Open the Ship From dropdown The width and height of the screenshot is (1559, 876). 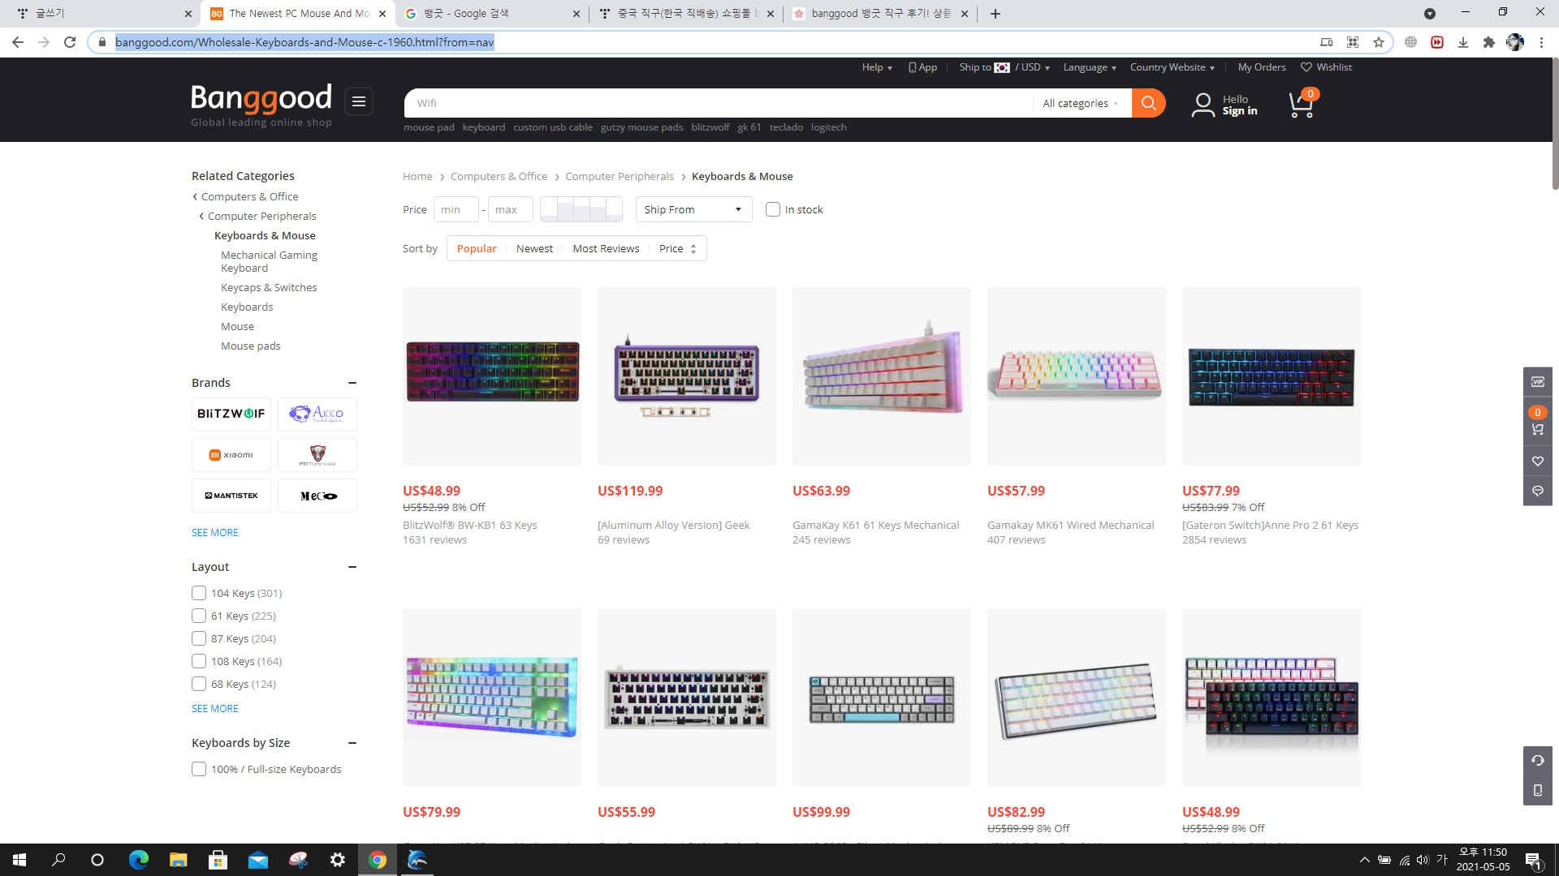693,209
